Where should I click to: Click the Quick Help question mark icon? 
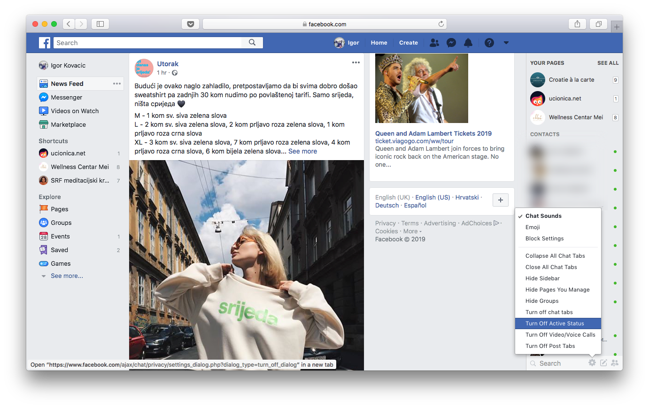click(x=489, y=43)
